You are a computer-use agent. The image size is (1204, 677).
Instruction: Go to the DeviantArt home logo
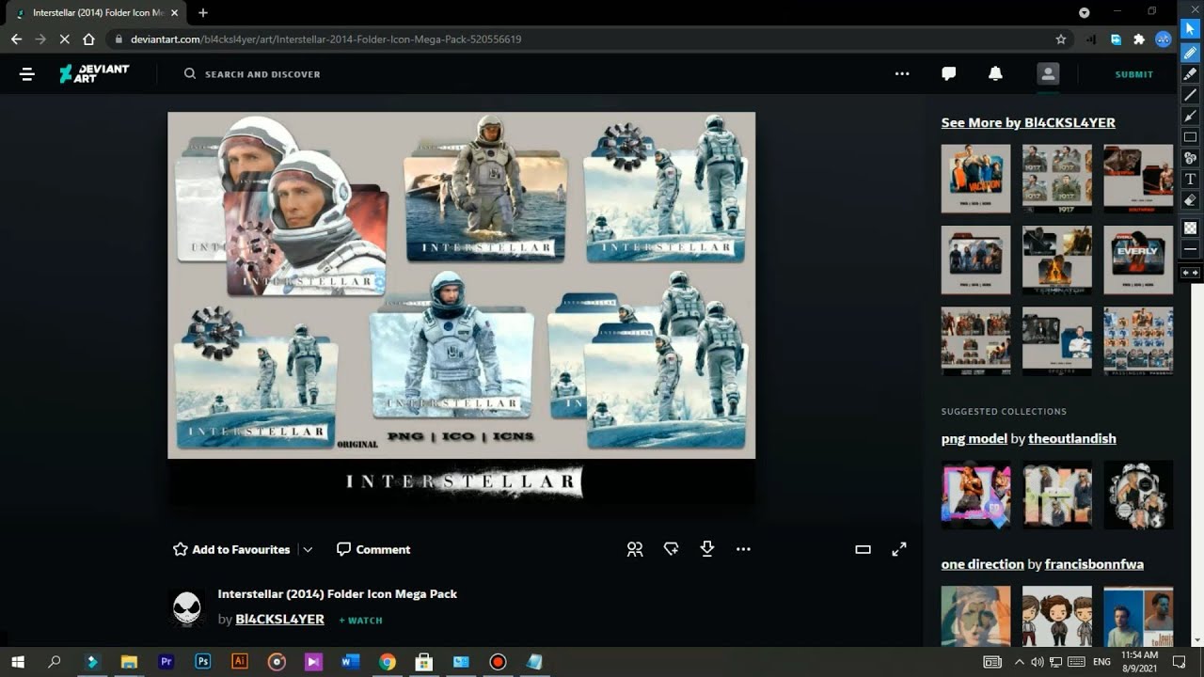(x=94, y=73)
